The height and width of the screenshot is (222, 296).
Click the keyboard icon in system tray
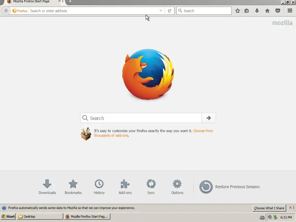[x=262, y=217]
